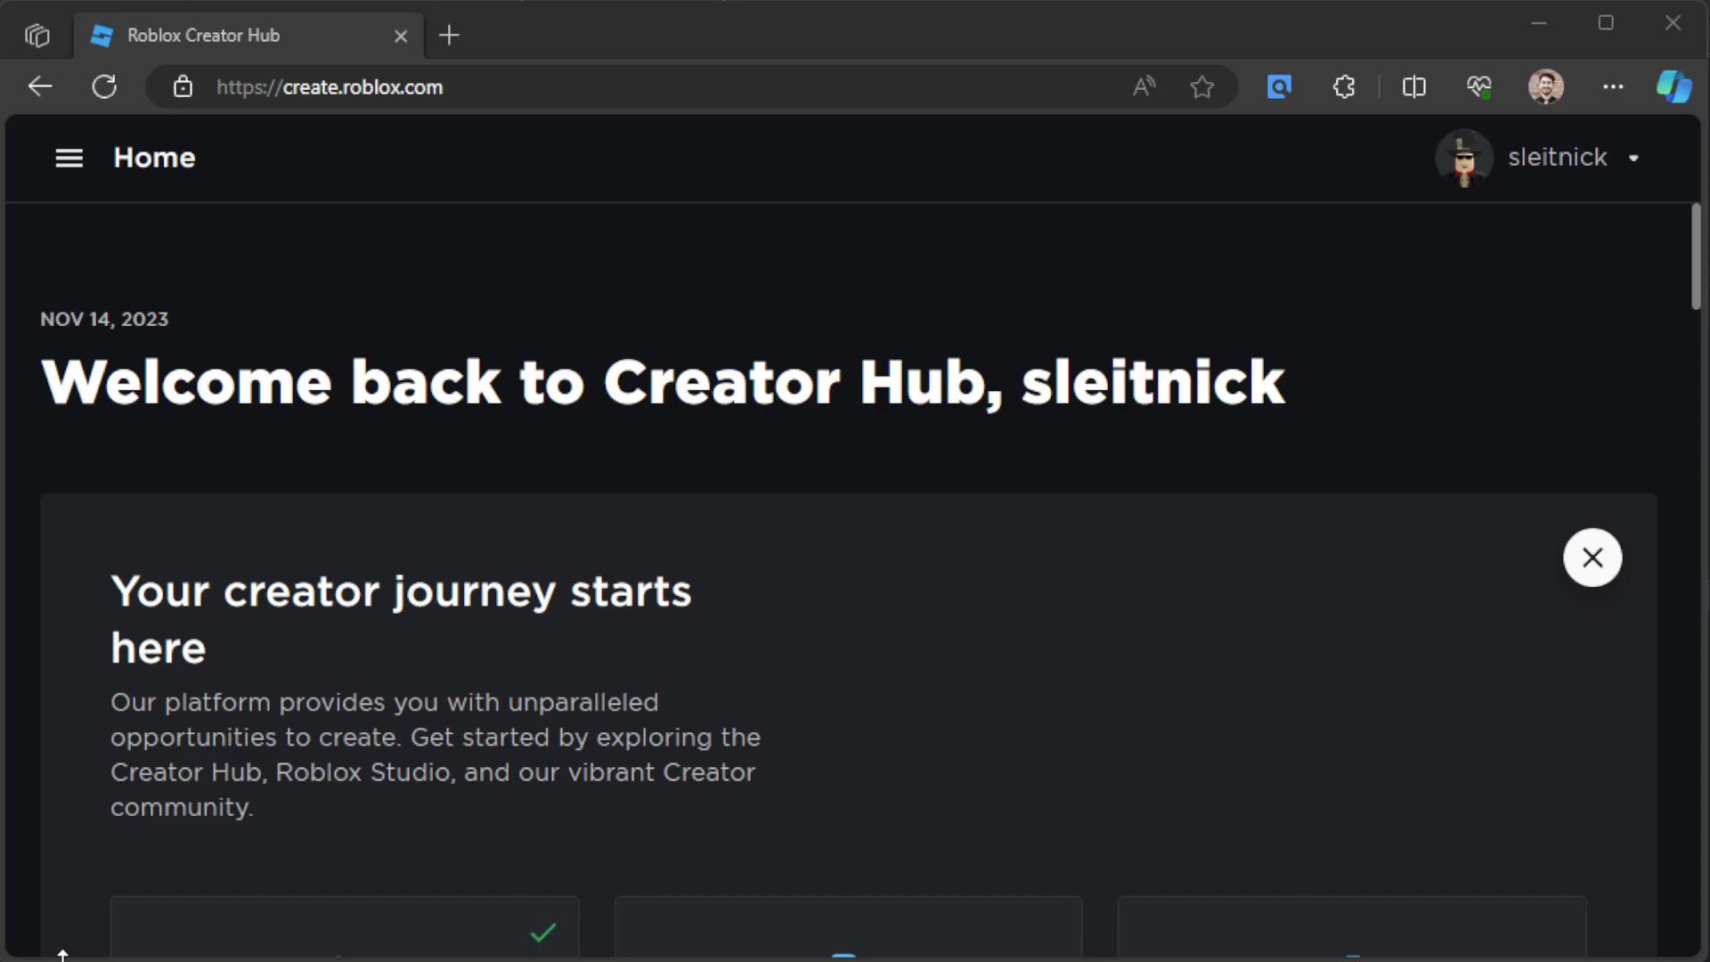Click the NOV 14, 2023 date text
The image size is (1710, 962).
click(x=104, y=319)
